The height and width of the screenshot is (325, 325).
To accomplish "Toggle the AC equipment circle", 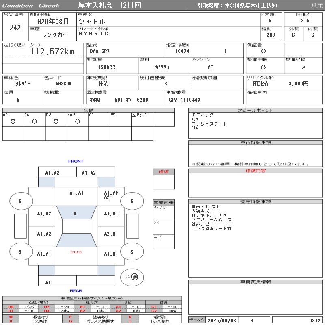I will (x=13, y=121).
